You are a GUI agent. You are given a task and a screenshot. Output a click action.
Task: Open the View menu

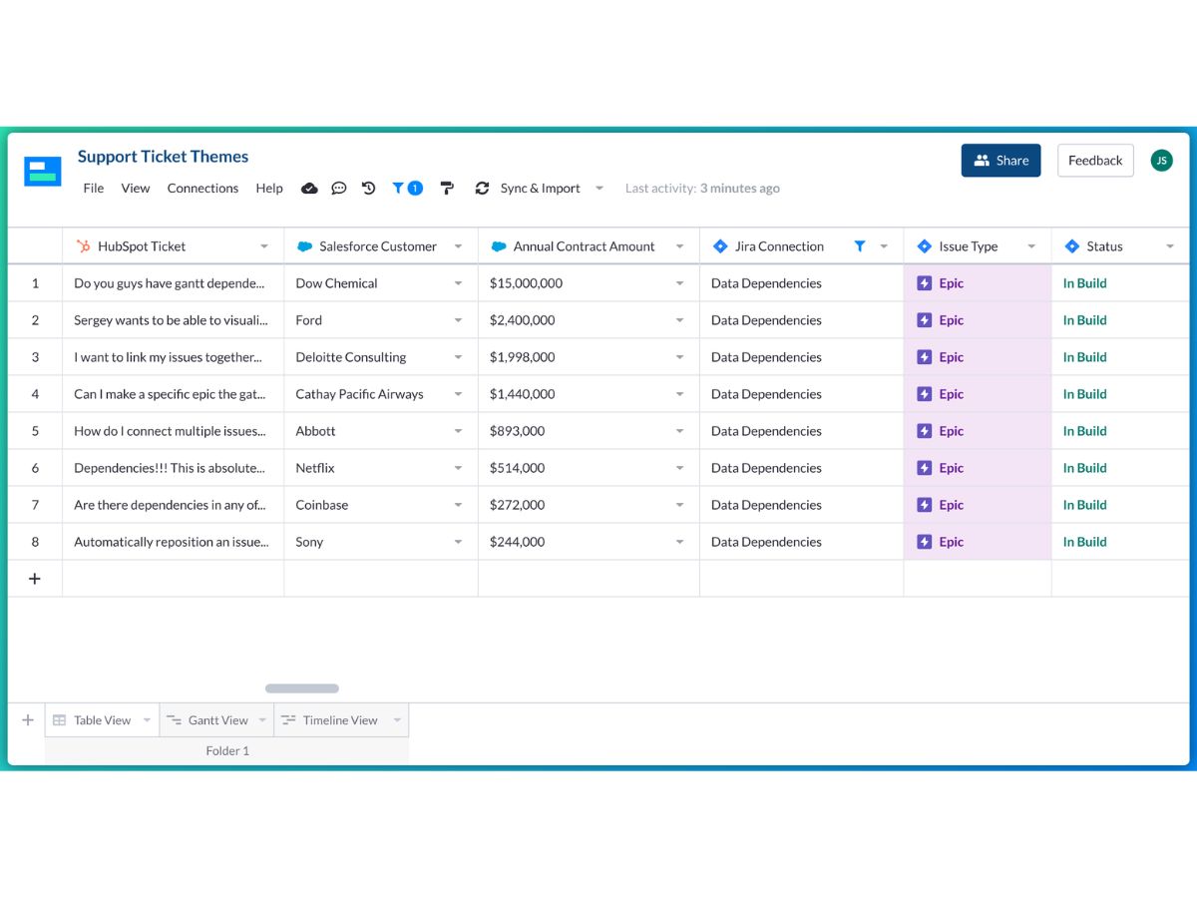(x=136, y=189)
